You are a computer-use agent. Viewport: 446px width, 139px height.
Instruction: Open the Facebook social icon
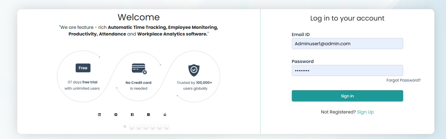132,115
